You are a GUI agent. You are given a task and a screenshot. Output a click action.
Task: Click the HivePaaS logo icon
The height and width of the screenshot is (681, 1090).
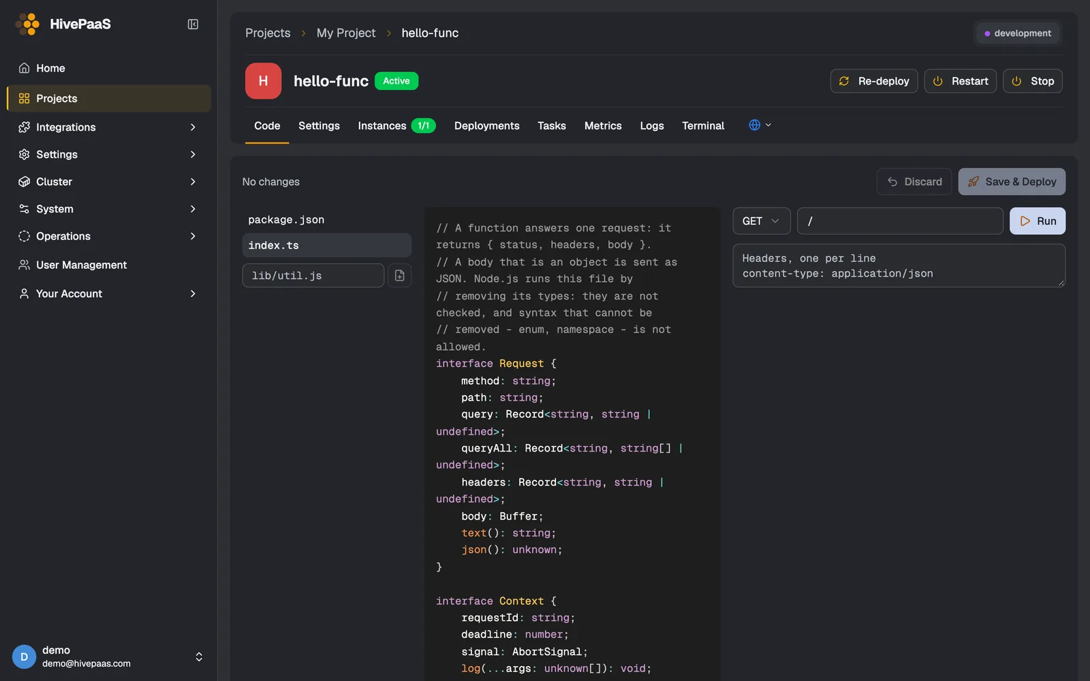[x=27, y=24]
